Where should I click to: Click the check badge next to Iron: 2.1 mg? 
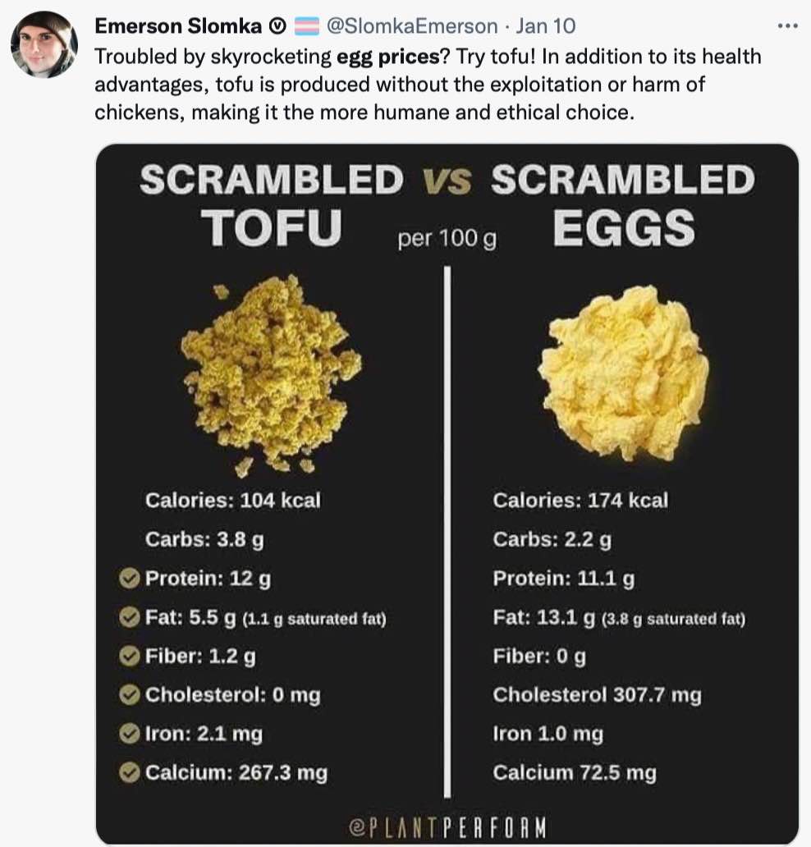129,734
